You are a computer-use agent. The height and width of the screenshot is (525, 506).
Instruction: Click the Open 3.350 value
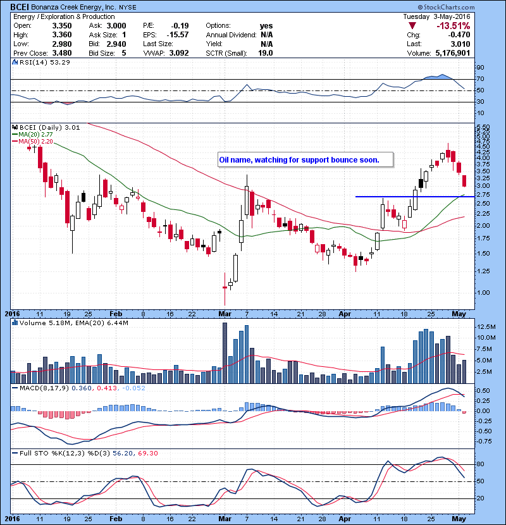[62, 26]
